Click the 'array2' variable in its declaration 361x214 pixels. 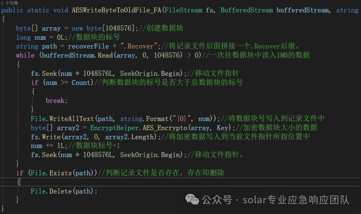[x=68, y=128]
